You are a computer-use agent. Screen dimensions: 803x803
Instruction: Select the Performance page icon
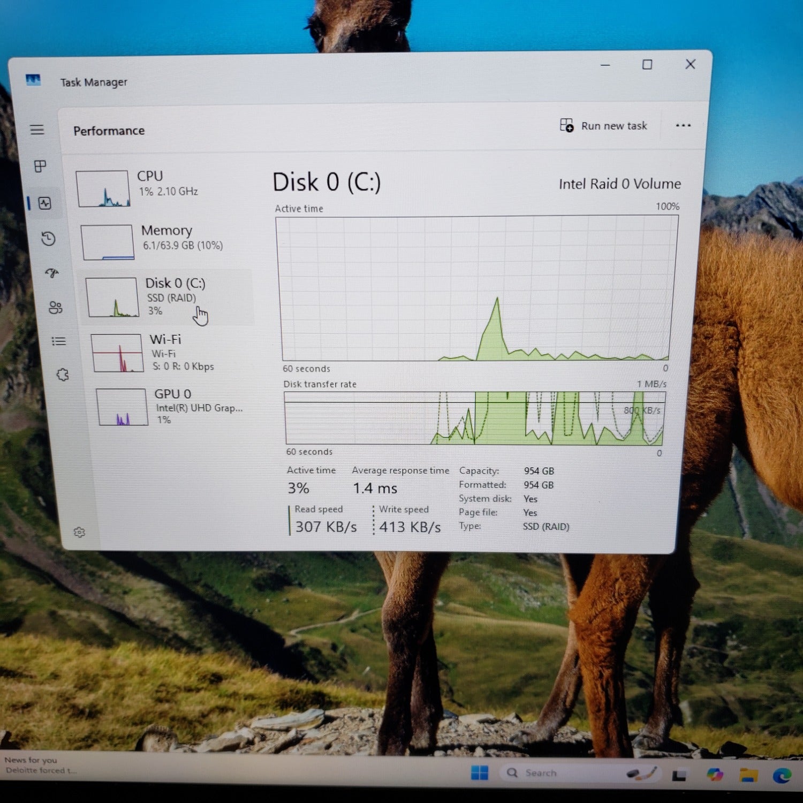[45, 203]
